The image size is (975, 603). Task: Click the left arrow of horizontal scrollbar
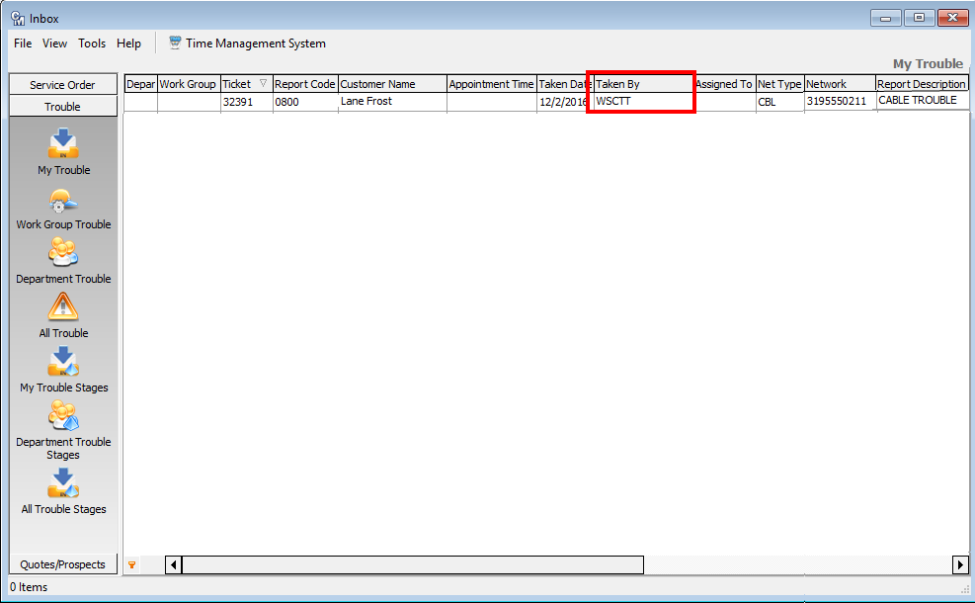[x=174, y=565]
